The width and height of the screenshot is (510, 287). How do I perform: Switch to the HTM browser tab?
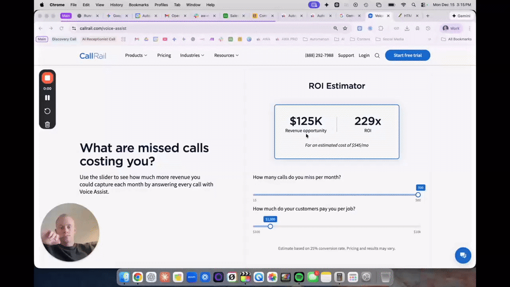pyautogui.click(x=408, y=15)
